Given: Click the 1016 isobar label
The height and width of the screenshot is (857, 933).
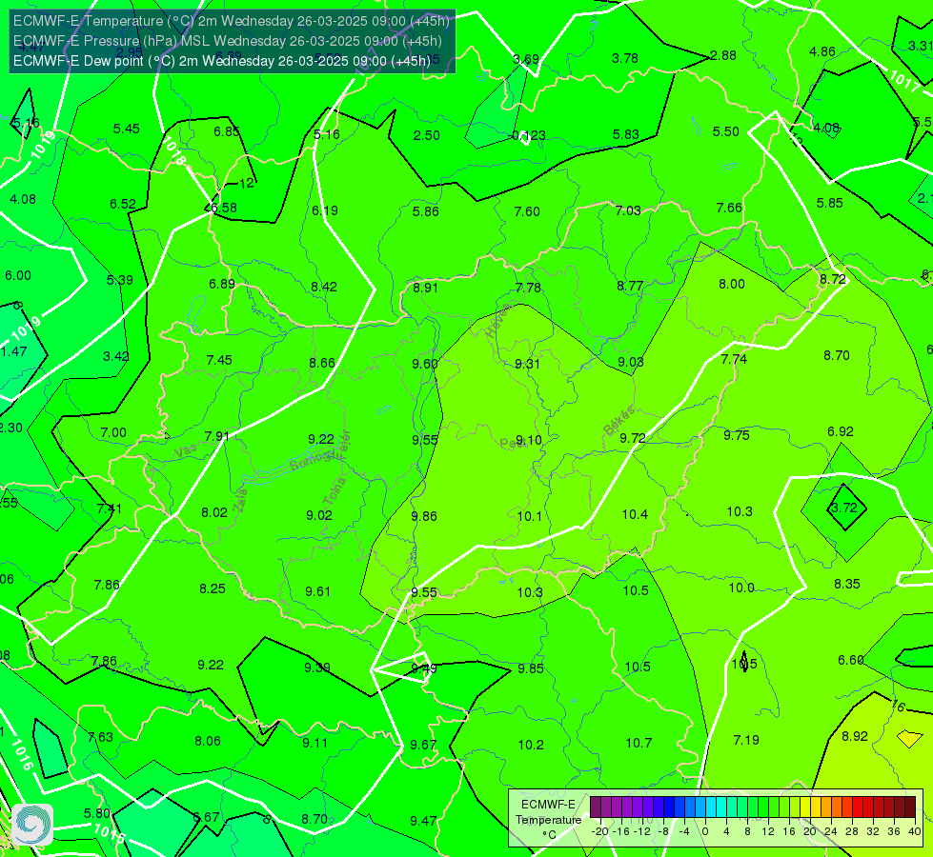Looking at the screenshot, I should (23, 755).
